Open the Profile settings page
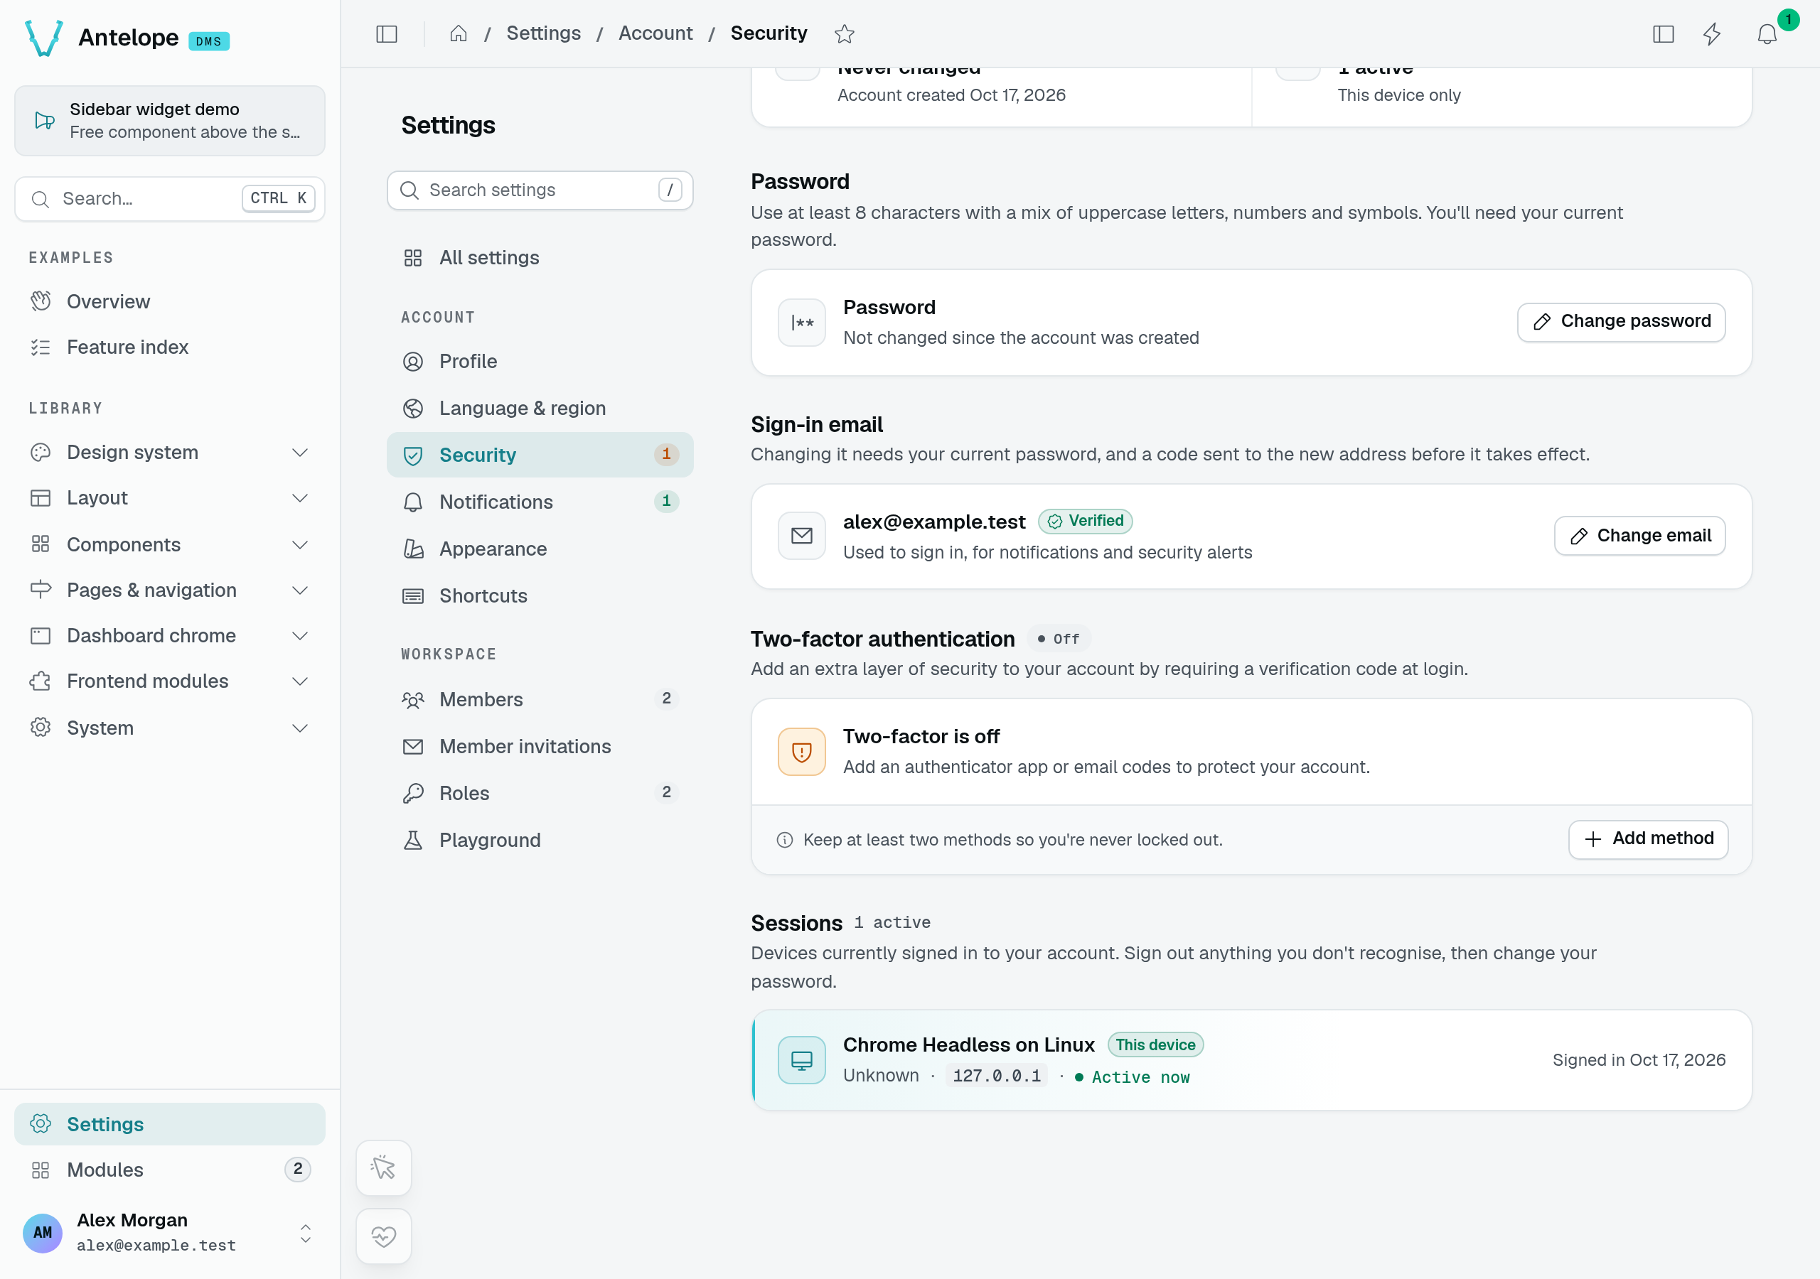The width and height of the screenshot is (1820, 1279). [540, 362]
